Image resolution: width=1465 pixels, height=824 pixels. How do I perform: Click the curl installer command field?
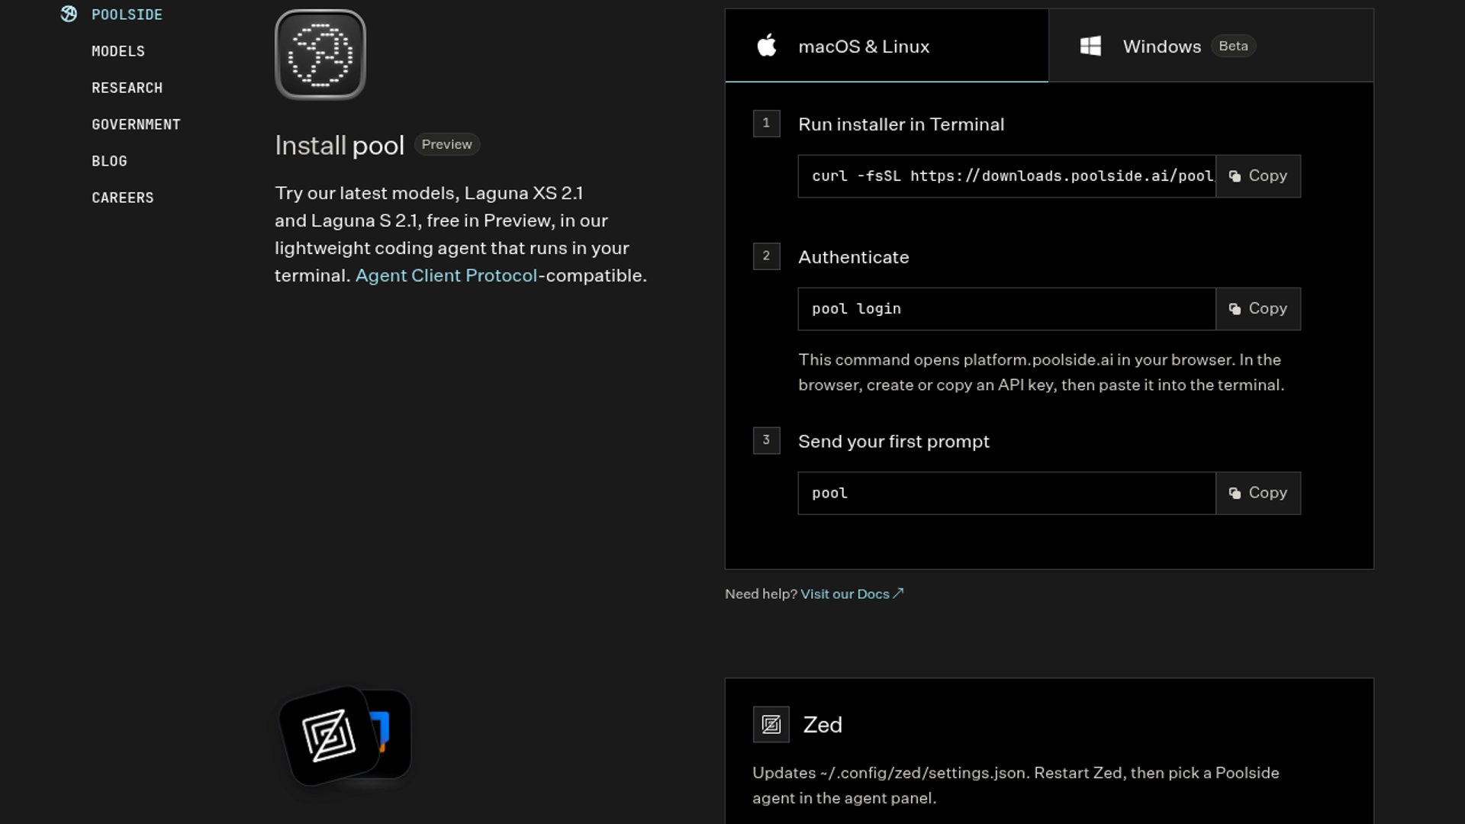click(x=1006, y=176)
